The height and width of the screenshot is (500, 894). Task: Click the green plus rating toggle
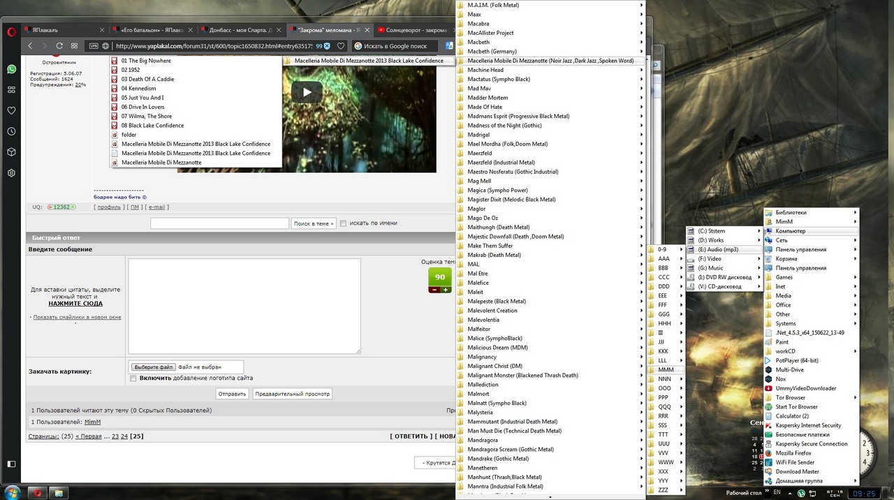[x=446, y=290]
